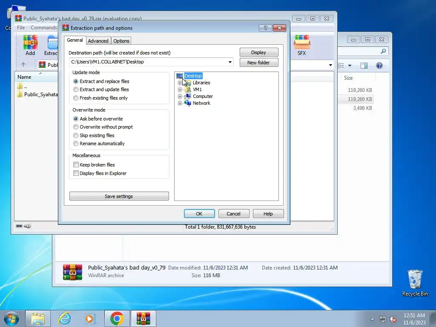Click the Cancel button

pos(234,214)
